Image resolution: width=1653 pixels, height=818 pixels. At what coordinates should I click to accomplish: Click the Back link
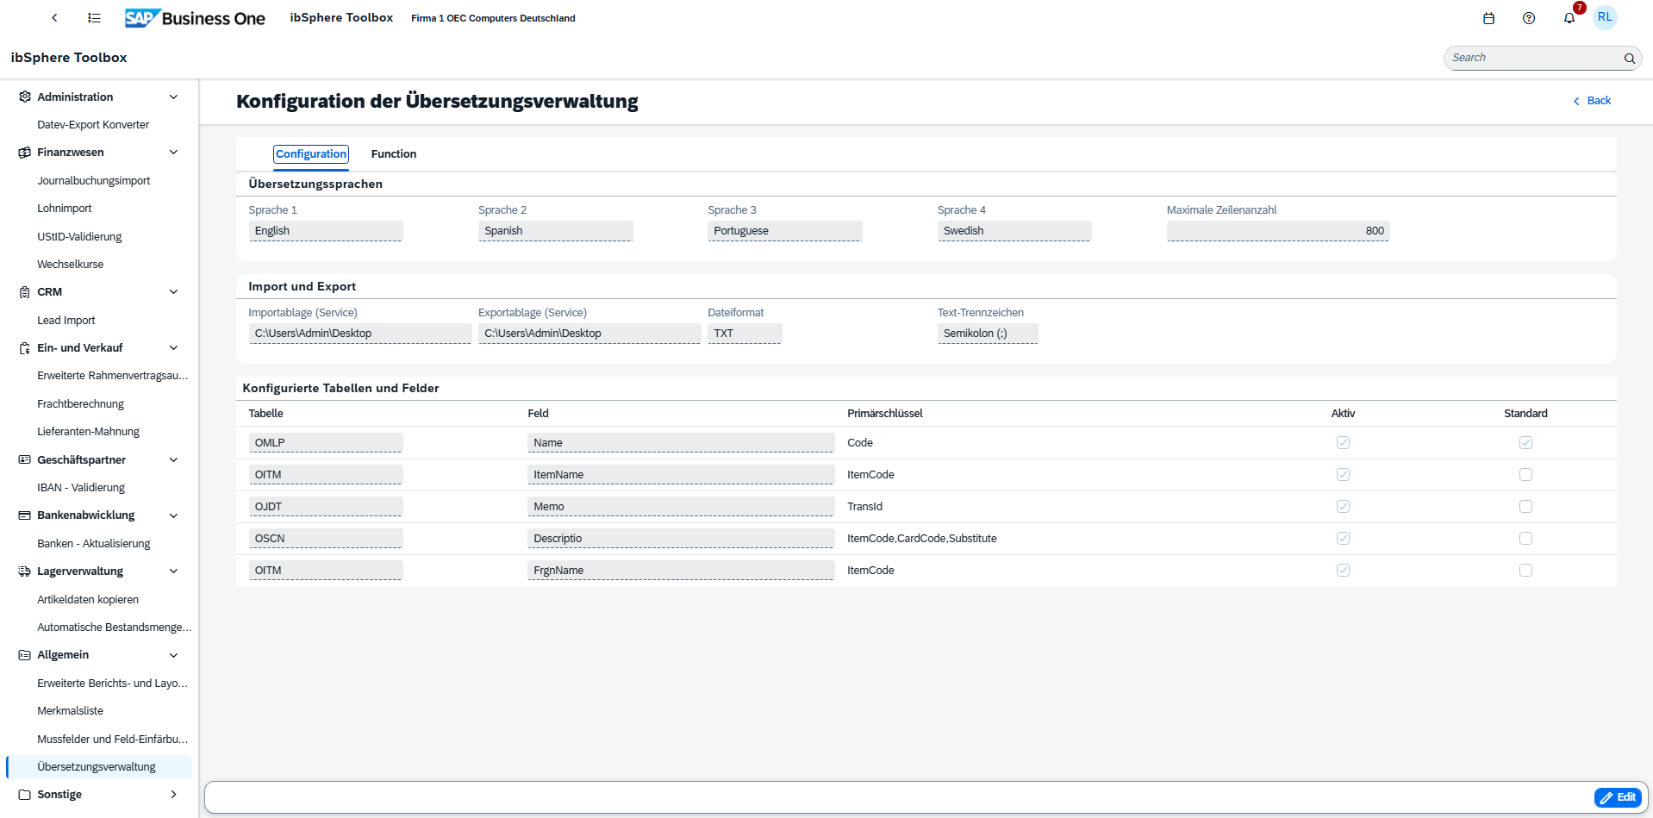tap(1592, 101)
